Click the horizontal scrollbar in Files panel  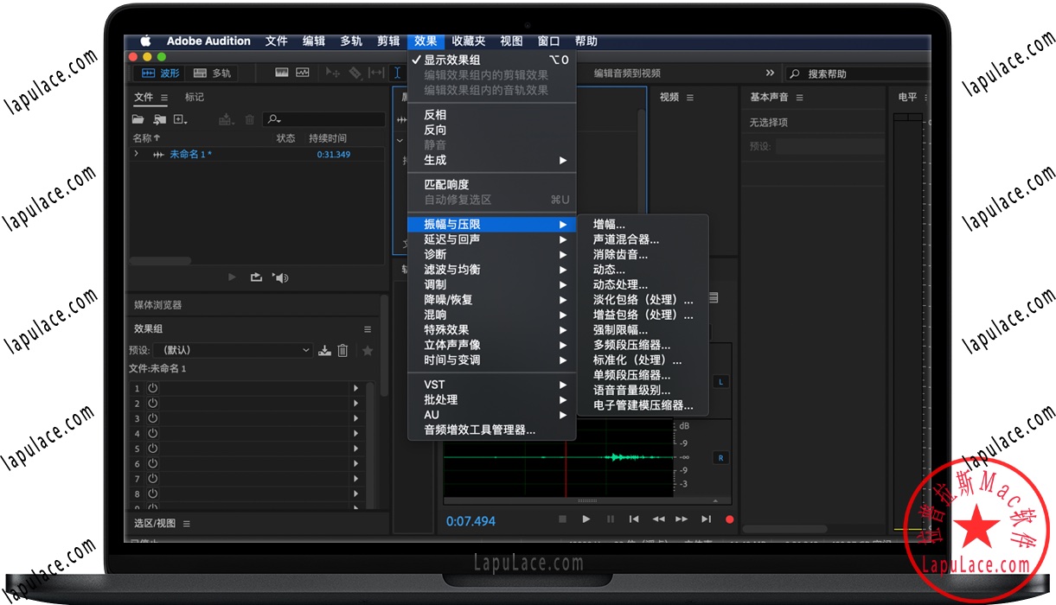[160, 260]
